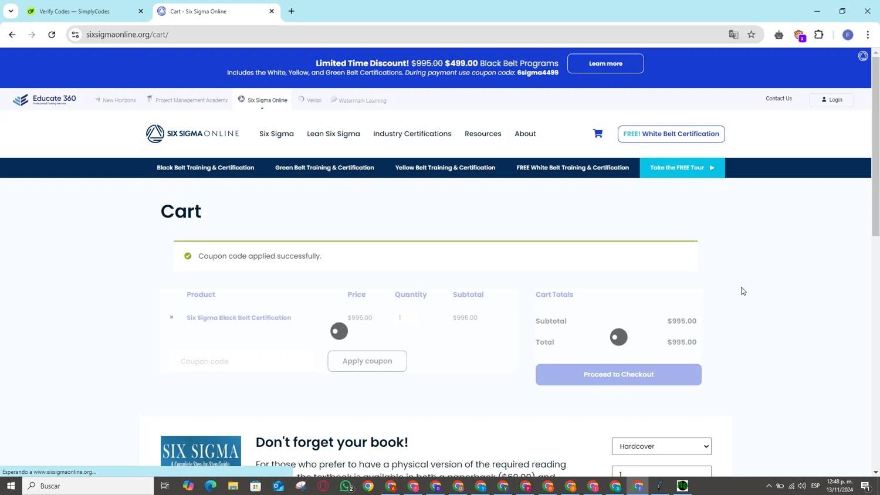Open Outlook from the taskbar
This screenshot has height=495, width=880.
[278, 486]
